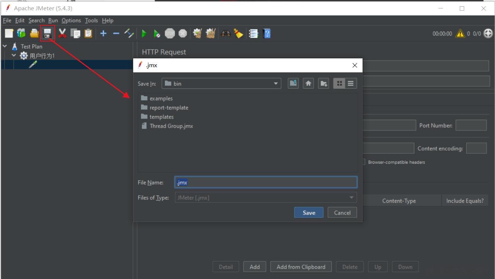Click the remote engines circle icon
495x279 pixels.
488,33
